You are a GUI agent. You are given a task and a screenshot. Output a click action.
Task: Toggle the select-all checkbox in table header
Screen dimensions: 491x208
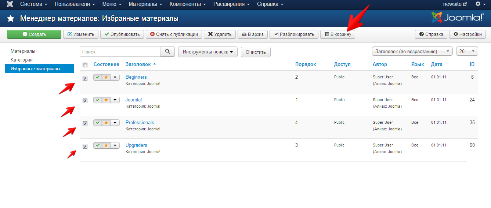pos(85,65)
